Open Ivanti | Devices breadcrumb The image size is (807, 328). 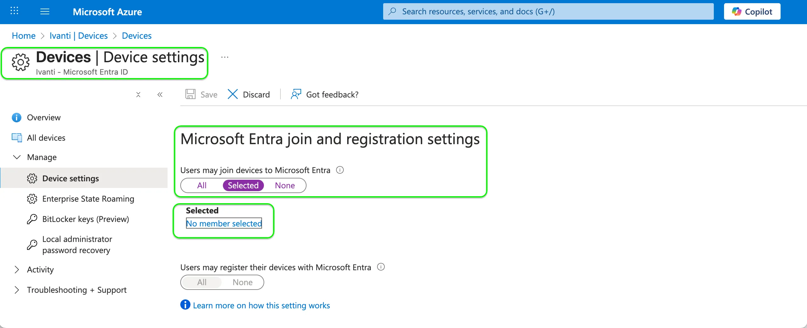click(x=79, y=36)
